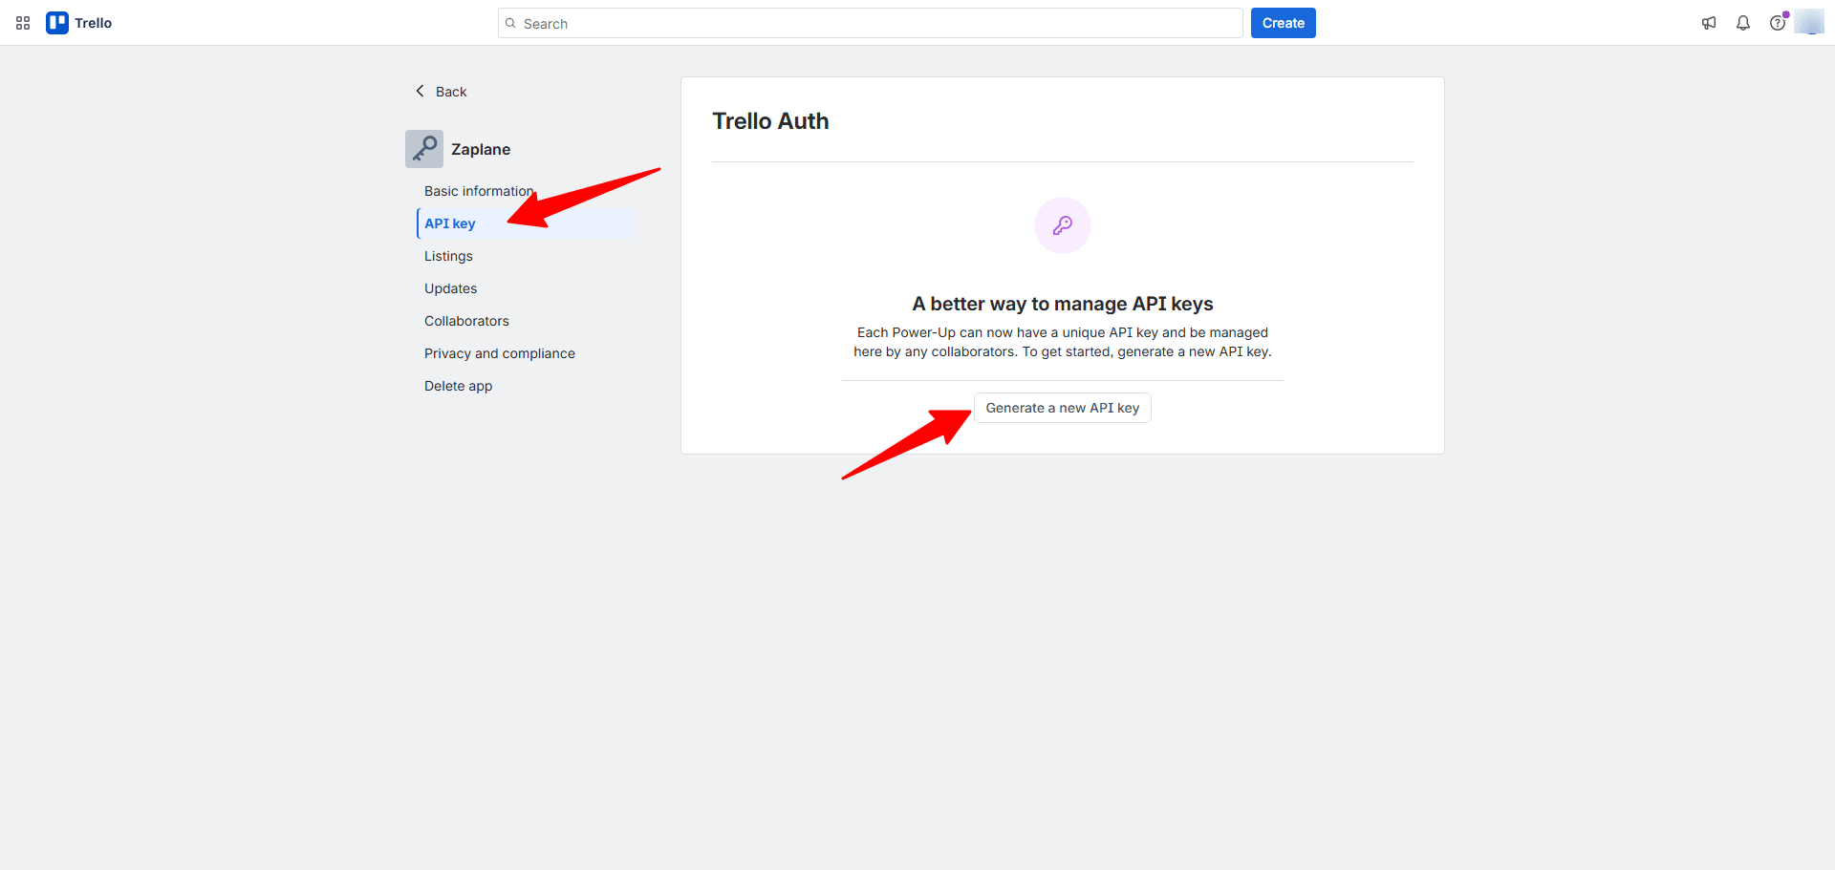
Task: Click the magnifier icon in Search
Action: pos(510,23)
